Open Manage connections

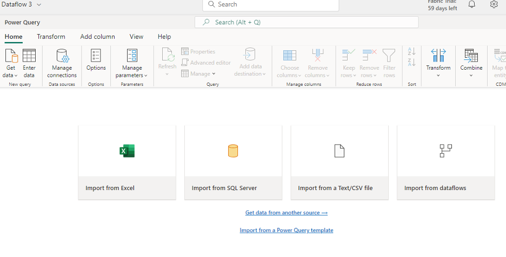(62, 64)
